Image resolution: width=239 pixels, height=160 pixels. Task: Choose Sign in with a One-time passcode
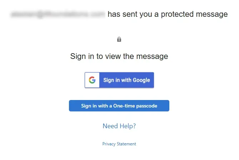pos(119,106)
